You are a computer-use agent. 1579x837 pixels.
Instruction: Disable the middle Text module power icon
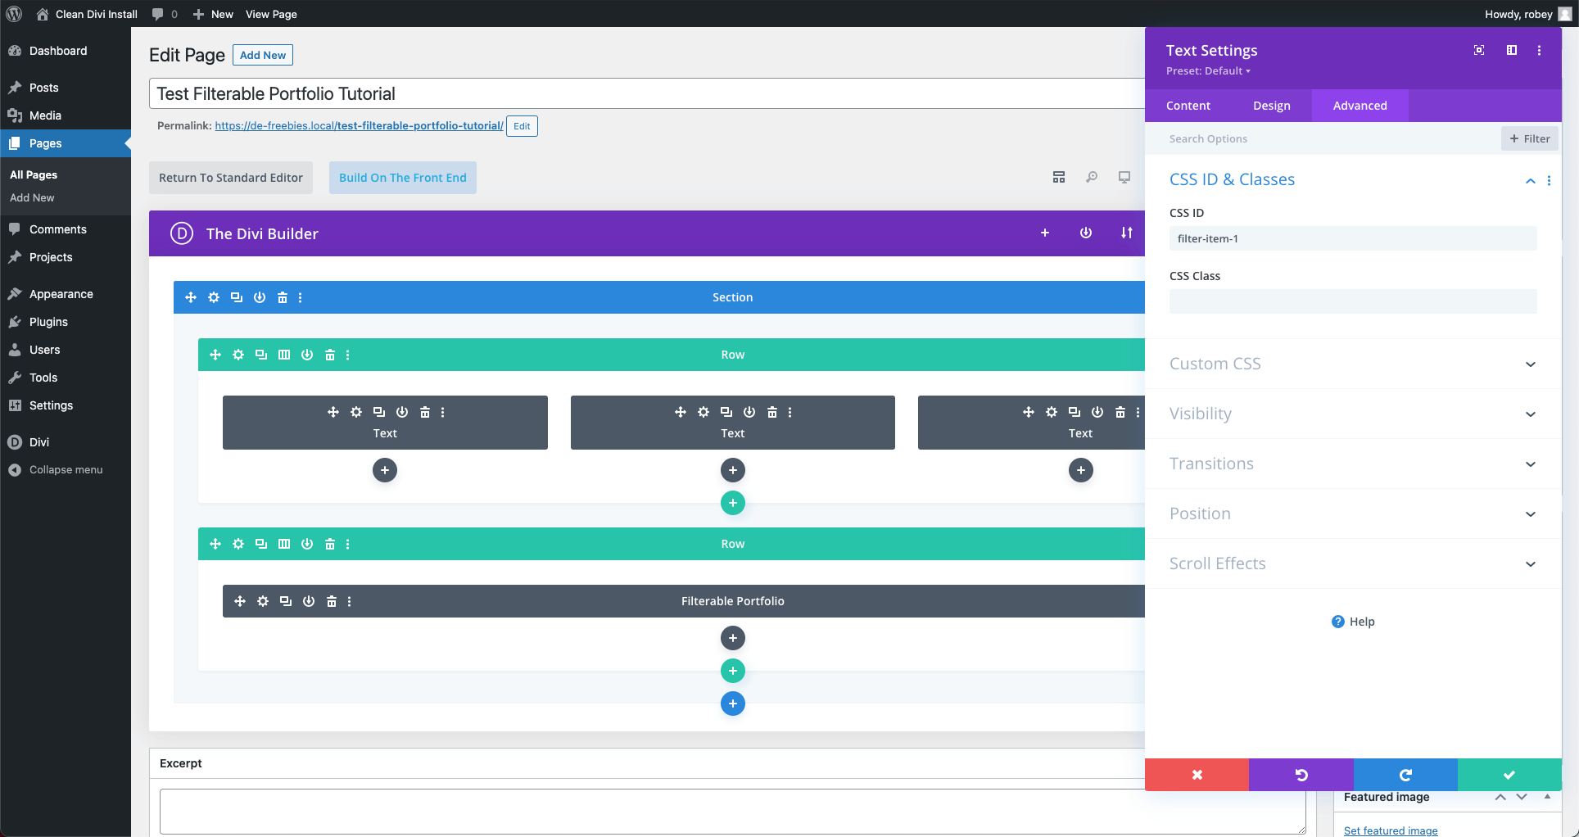[749, 412]
